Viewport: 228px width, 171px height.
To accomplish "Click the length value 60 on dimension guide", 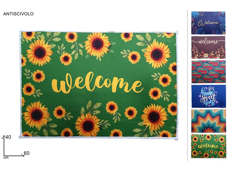I will pos(26,153).
